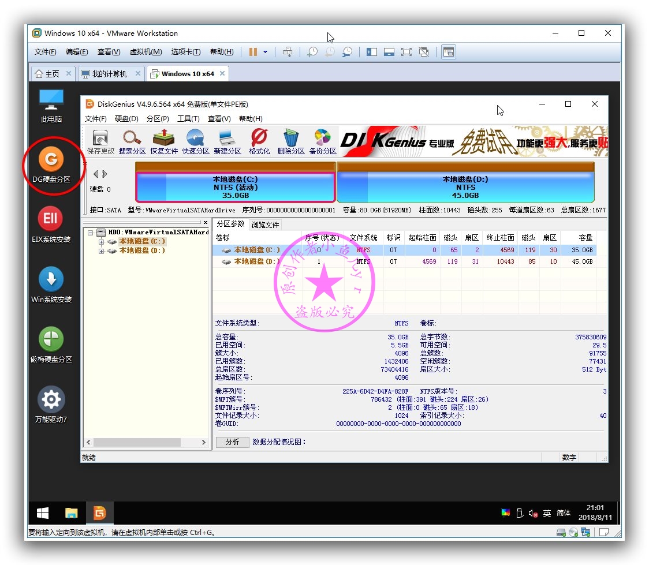Click tree panel horizontal scrollbar left arrow

[88, 442]
